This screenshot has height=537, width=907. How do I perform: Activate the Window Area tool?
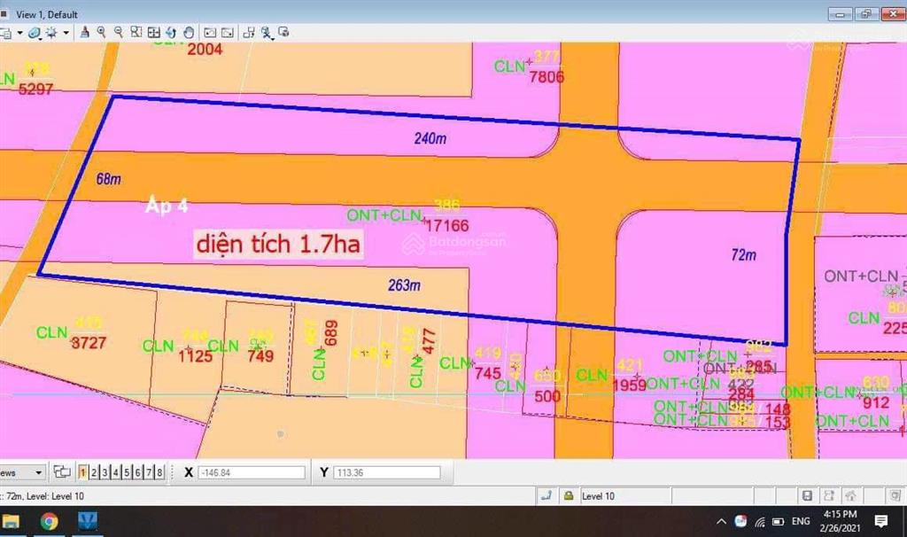(x=136, y=32)
